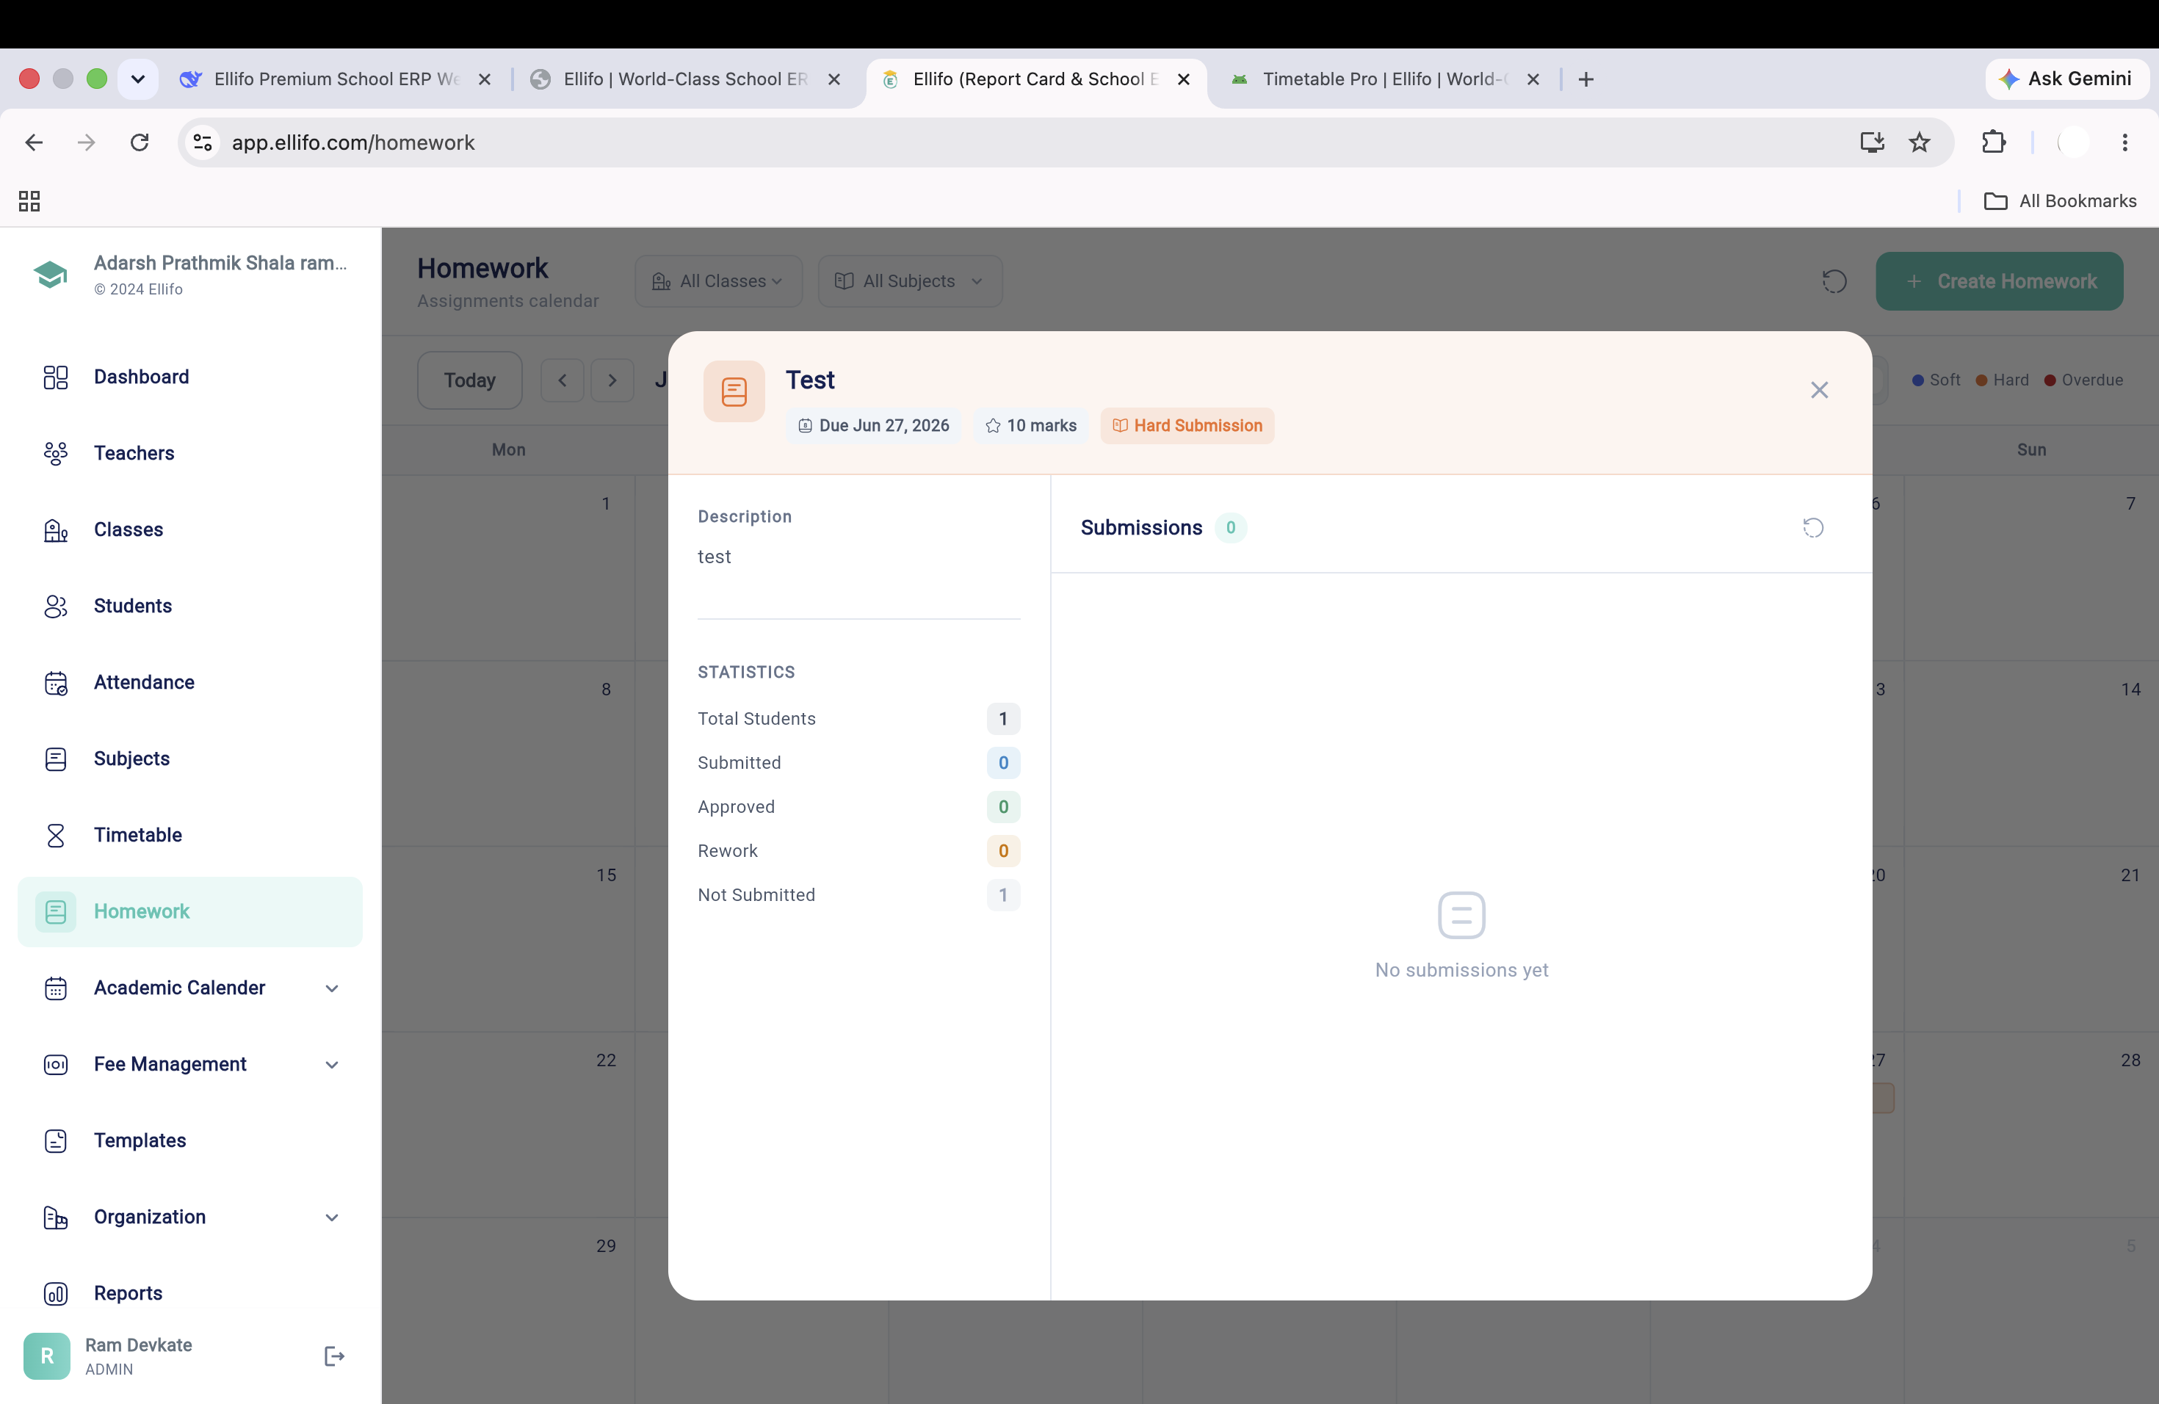This screenshot has height=1404, width=2159.
Task: Click the Approved count 0
Action: coord(1002,806)
